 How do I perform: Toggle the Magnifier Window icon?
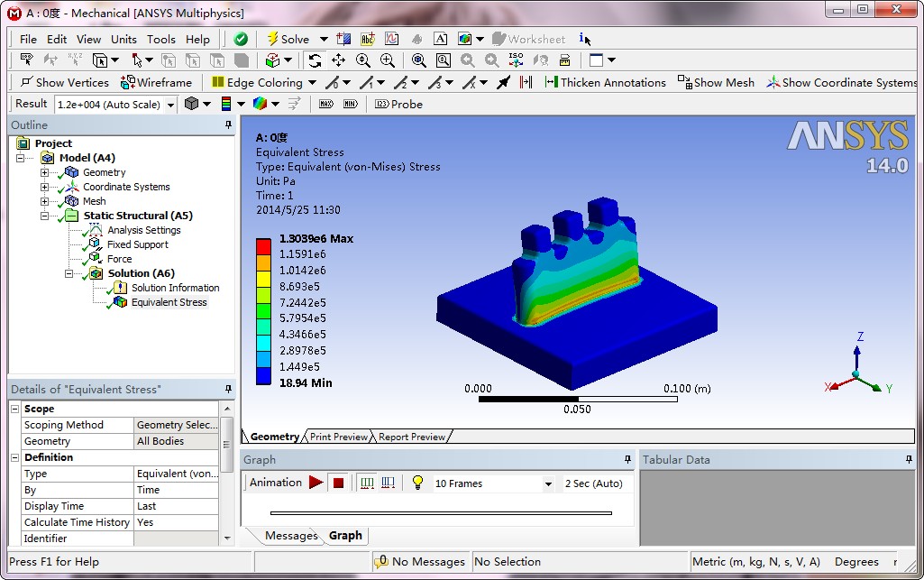click(444, 60)
